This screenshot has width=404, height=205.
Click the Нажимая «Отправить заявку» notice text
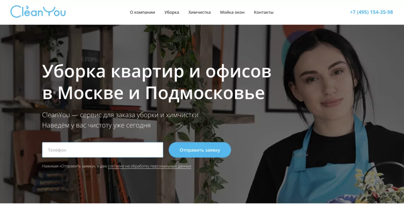click(75, 166)
